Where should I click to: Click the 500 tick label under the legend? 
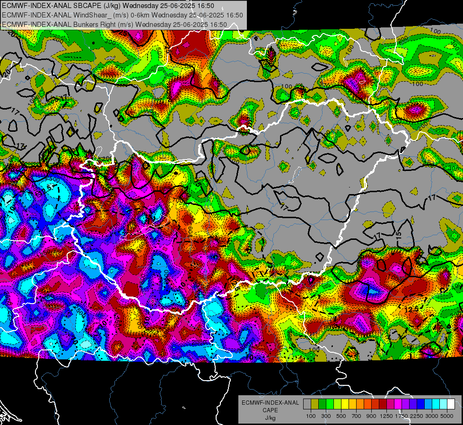(x=341, y=416)
